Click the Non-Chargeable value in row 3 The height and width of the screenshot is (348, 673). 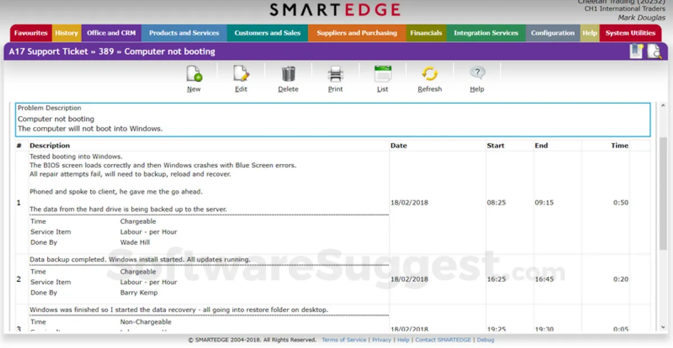click(146, 322)
